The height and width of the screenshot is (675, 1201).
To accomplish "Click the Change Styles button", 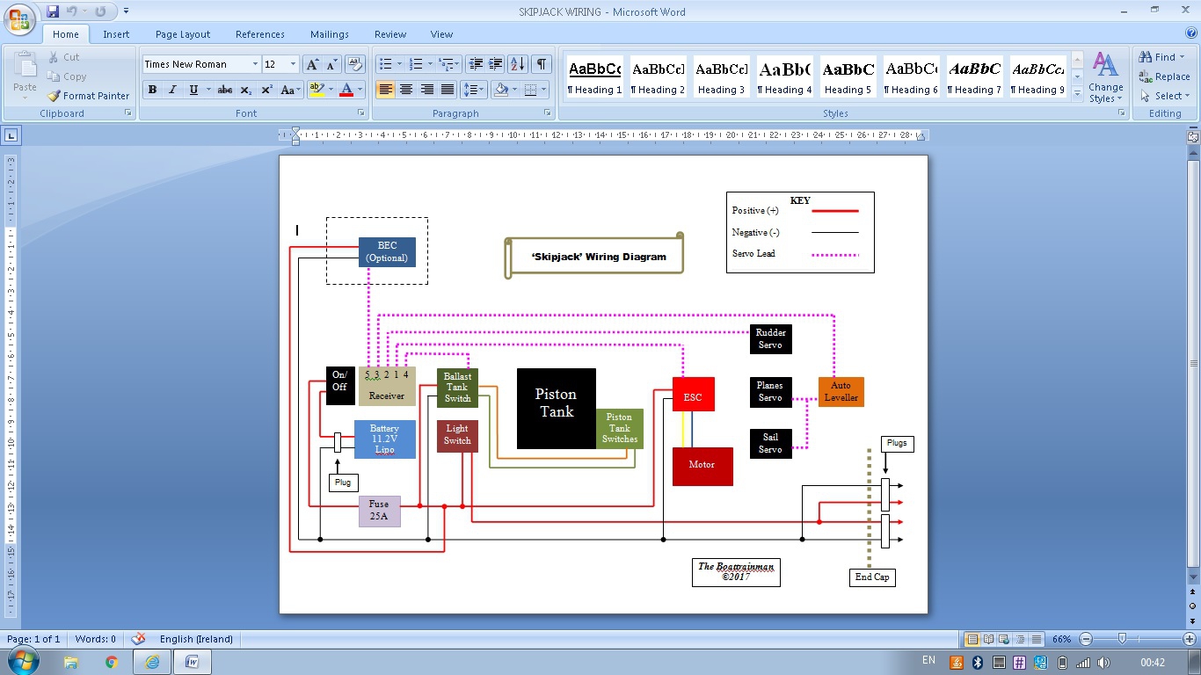I will tap(1105, 77).
